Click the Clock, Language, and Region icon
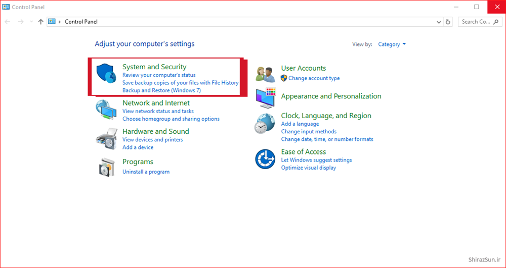506x268 pixels. pos(265,124)
